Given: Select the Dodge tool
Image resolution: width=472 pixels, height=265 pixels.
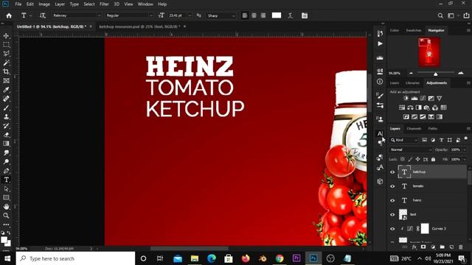Looking at the screenshot, I should click(x=6, y=162).
